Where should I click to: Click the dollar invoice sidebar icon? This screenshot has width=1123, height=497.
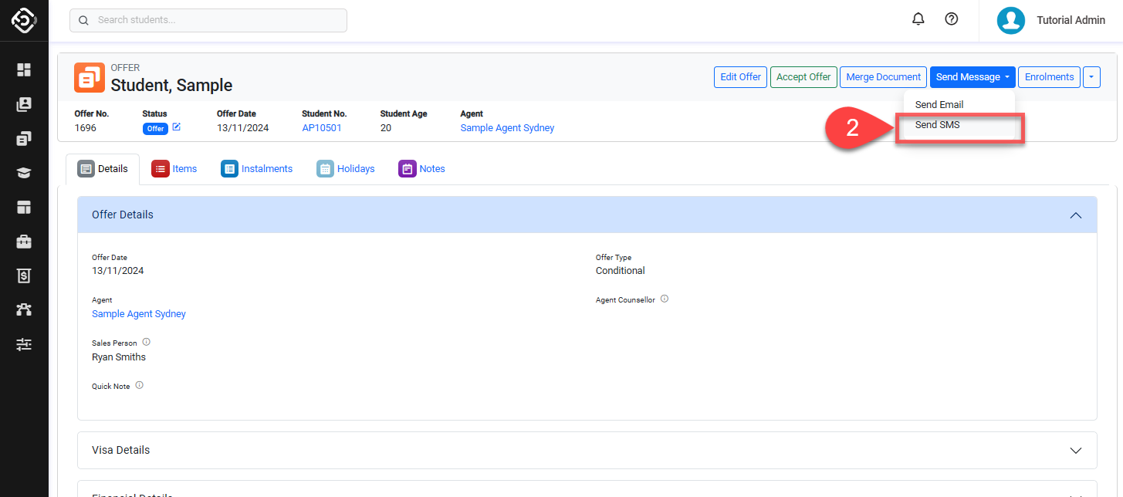(x=24, y=276)
